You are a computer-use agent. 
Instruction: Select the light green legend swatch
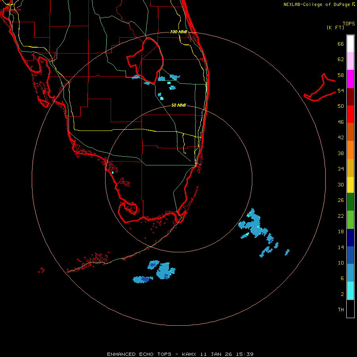pyautogui.click(x=350, y=220)
